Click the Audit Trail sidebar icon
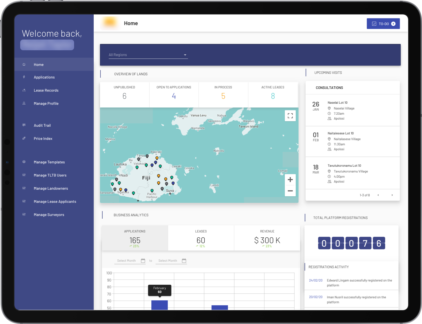 point(24,125)
